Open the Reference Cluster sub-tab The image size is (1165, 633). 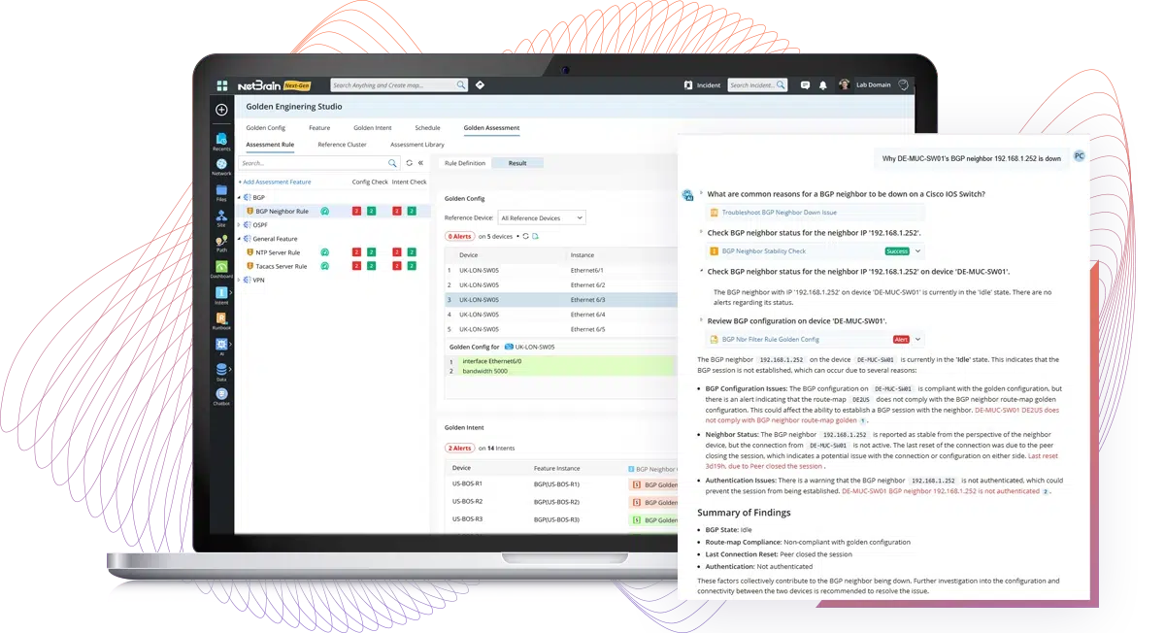(x=342, y=145)
